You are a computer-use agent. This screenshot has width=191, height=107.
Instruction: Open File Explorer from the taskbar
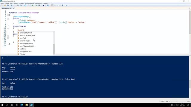pos(27,105)
